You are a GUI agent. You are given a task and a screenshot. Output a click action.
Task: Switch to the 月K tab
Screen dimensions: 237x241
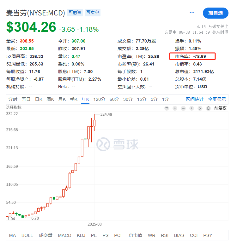[x=62, y=99]
